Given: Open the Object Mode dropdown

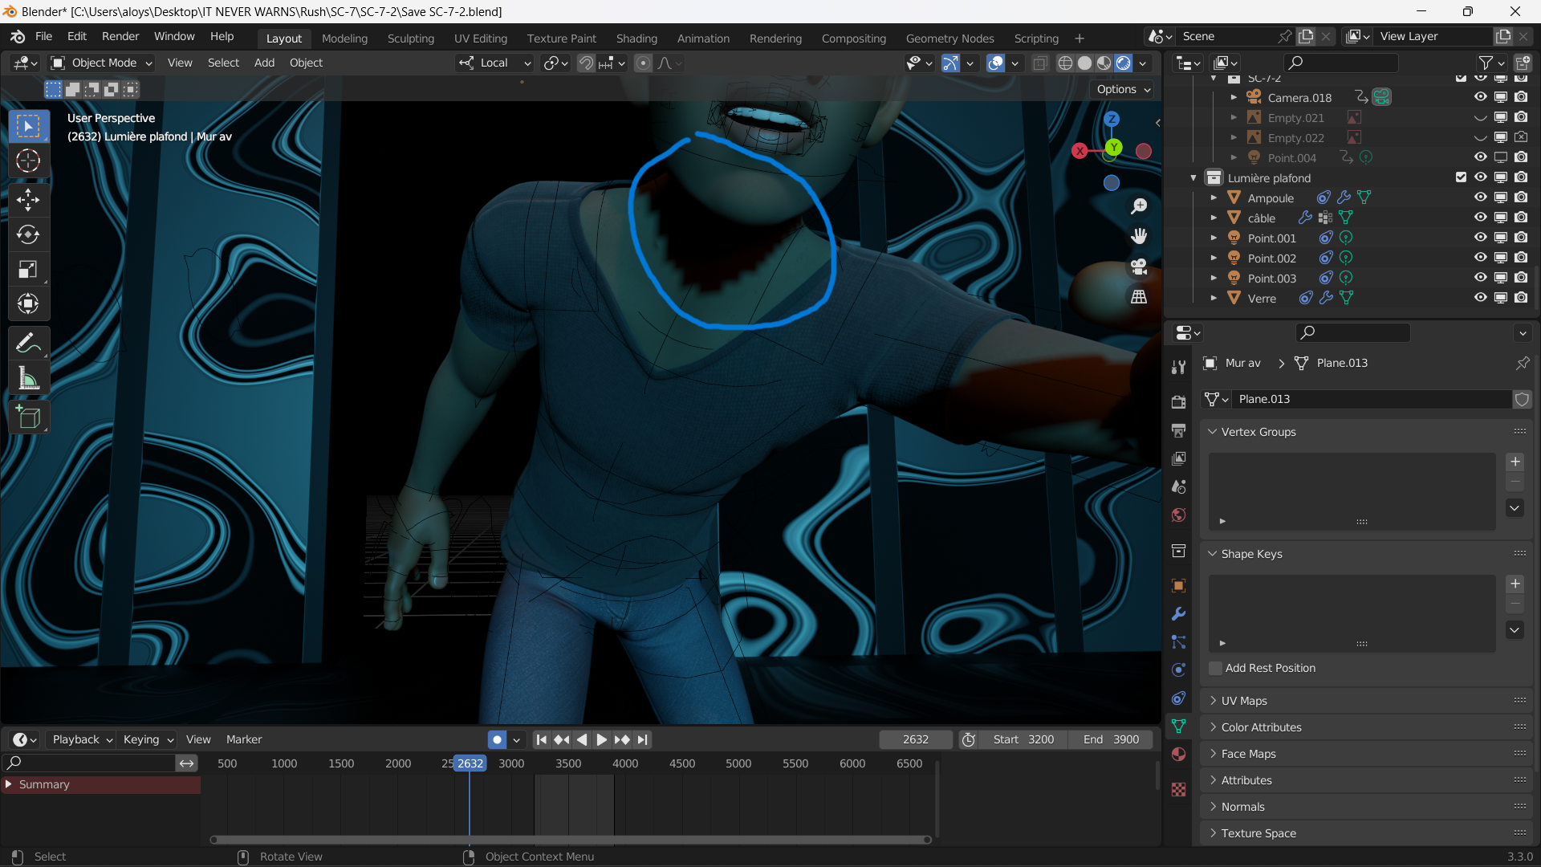Looking at the screenshot, I should (101, 63).
